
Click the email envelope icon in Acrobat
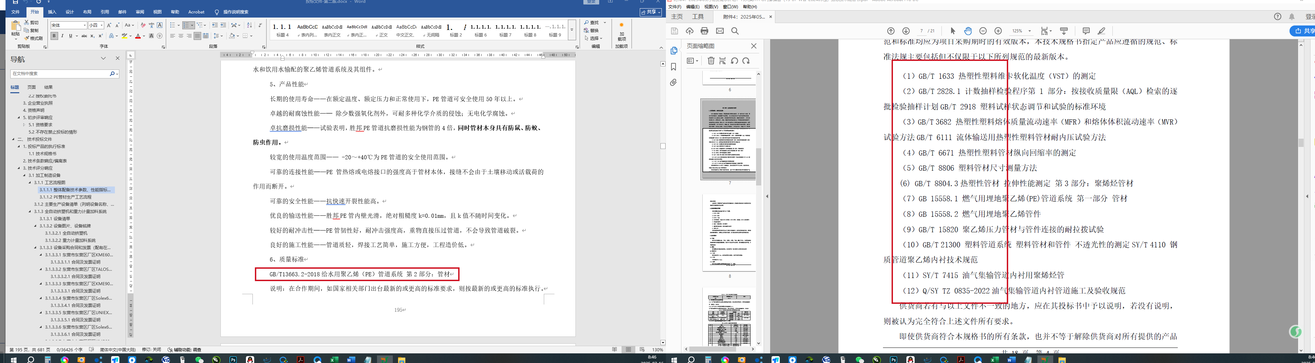[x=720, y=31]
